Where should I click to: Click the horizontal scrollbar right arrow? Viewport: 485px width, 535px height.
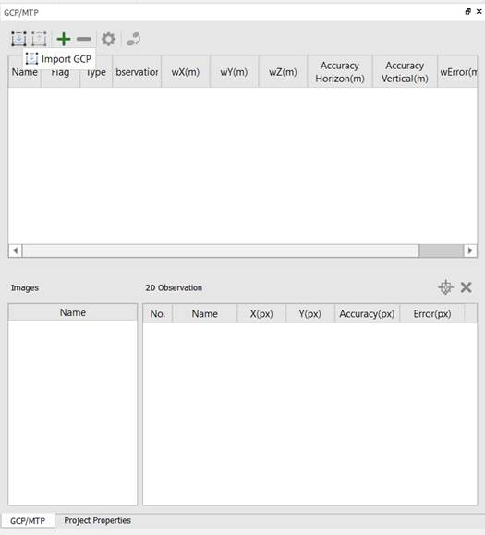click(x=470, y=250)
